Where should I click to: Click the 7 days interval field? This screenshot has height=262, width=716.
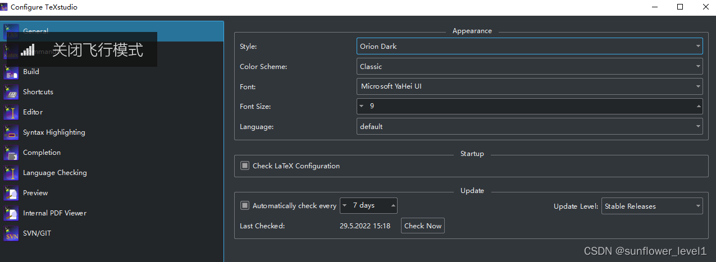[x=368, y=205]
